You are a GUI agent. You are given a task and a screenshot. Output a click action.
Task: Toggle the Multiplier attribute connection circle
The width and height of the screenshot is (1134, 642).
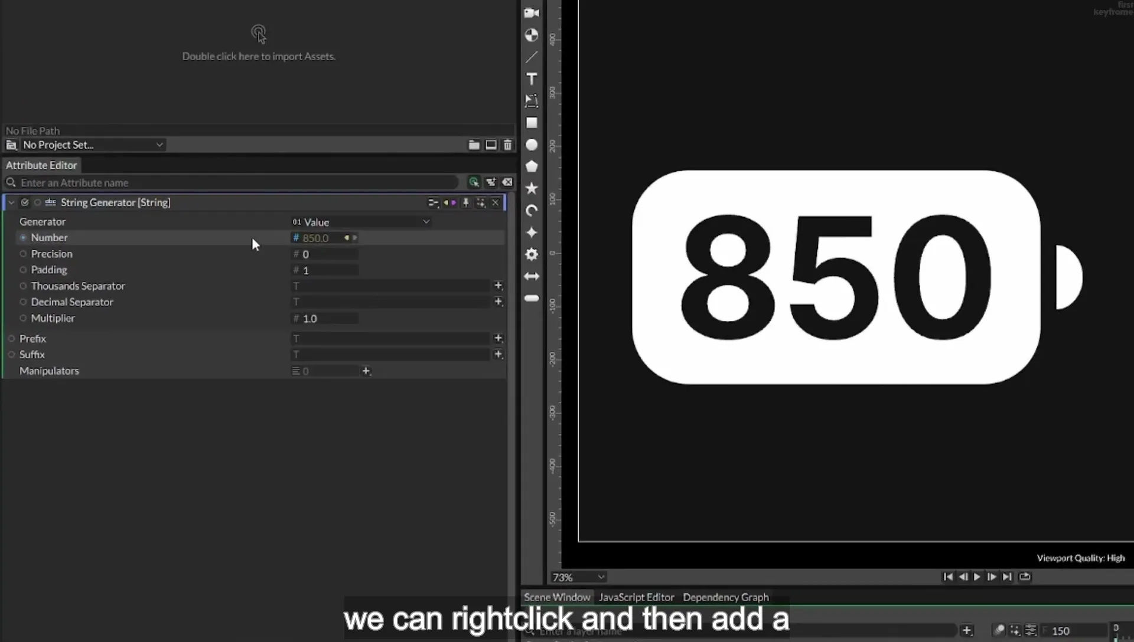23,318
